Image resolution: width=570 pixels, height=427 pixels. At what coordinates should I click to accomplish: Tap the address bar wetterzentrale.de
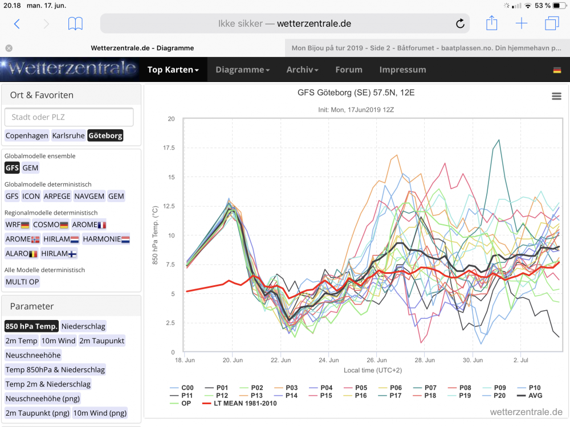tap(284, 23)
